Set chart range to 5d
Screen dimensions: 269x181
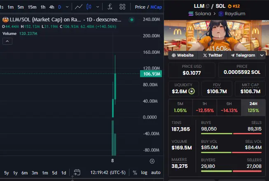[x=54, y=173]
